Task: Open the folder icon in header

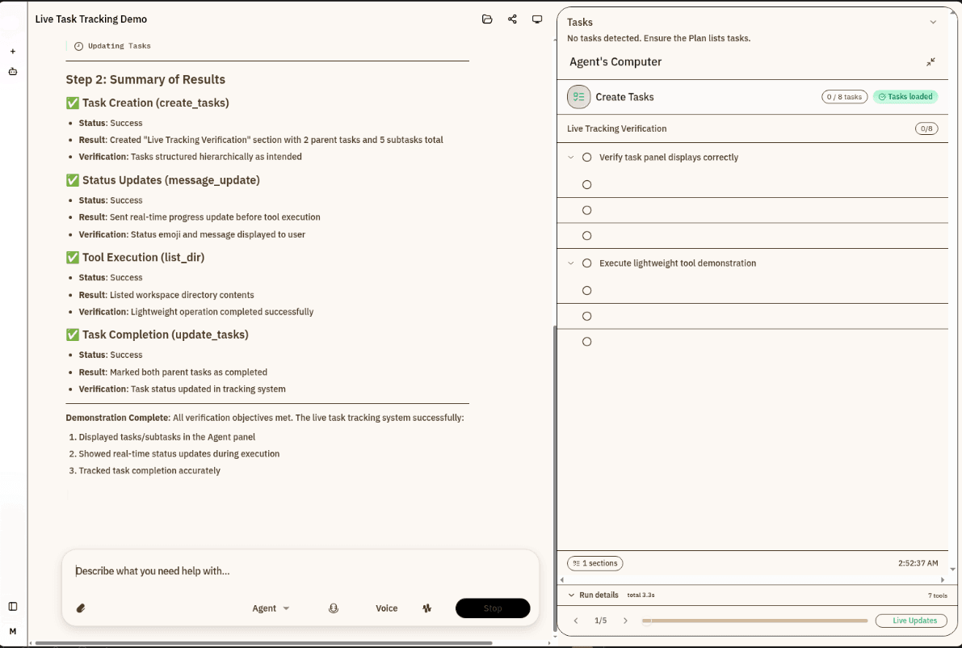Action: (x=487, y=19)
